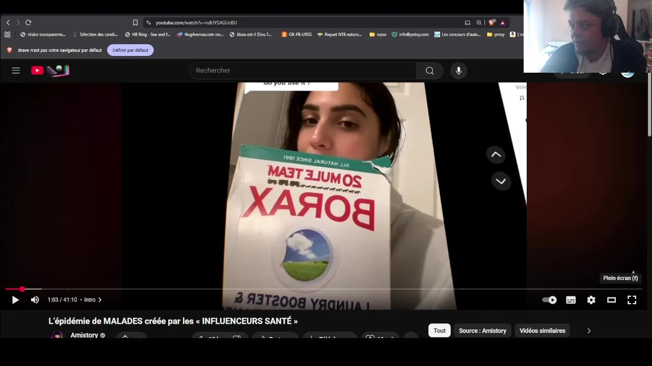Play the video
Viewport: 652px width, 366px height.
(15, 300)
